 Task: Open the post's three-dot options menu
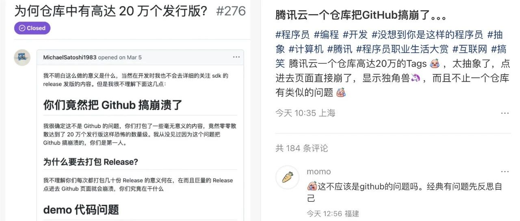coord(505,113)
